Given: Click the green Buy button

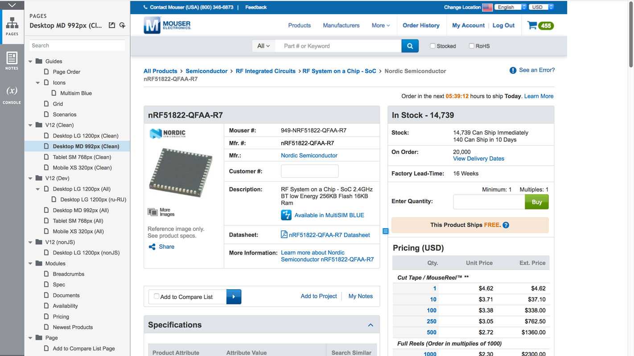Looking at the screenshot, I should pyautogui.click(x=536, y=202).
